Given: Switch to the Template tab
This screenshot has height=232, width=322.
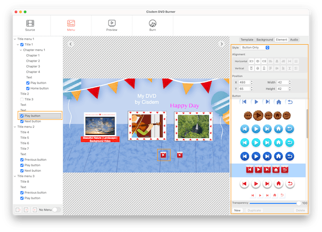Looking at the screenshot, I should [x=247, y=40].
